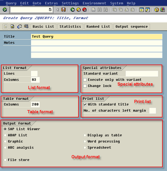Click the green Back arrow icon
The height and width of the screenshot is (171, 167).
(73, 10)
